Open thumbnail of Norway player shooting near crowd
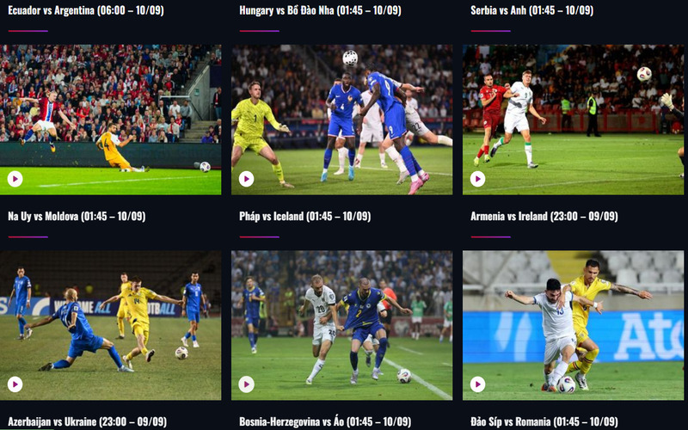This screenshot has height=430, width=688. pos(111,120)
